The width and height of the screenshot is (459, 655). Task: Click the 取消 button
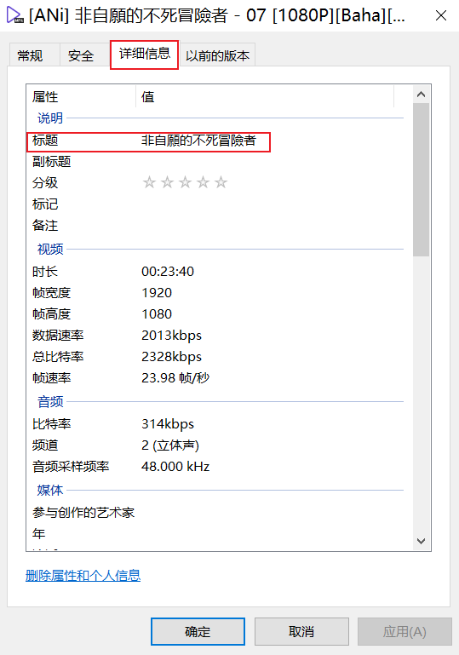[x=301, y=631]
